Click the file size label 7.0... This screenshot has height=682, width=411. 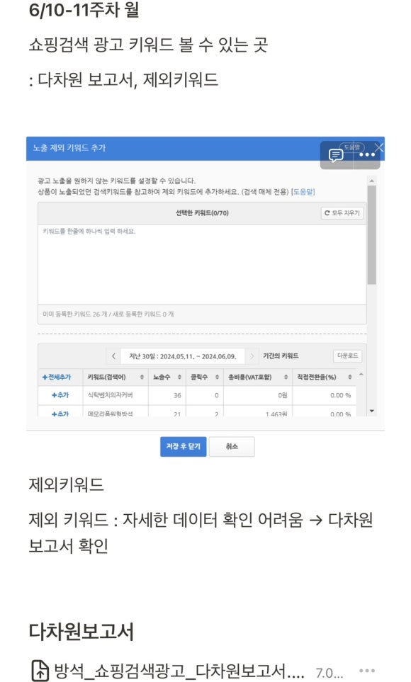(330, 672)
